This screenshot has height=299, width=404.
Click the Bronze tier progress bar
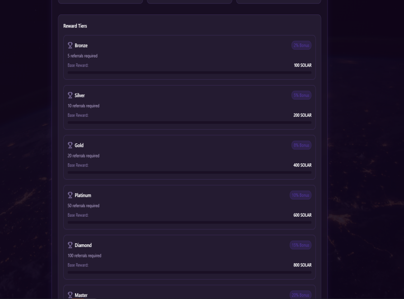[189, 72]
